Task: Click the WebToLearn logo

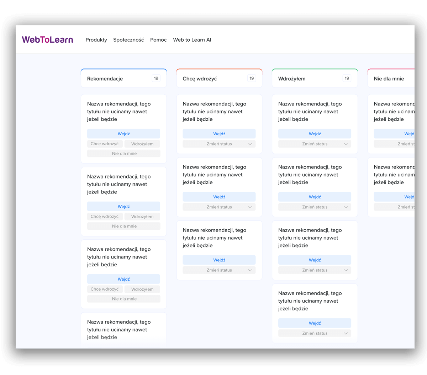Action: 47,40
